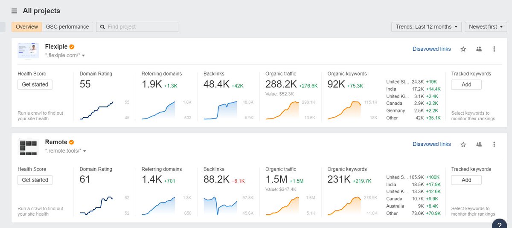Viewport: 512px width, 228px height.
Task: Open the Newest first sort dropdown
Action: coord(486,27)
